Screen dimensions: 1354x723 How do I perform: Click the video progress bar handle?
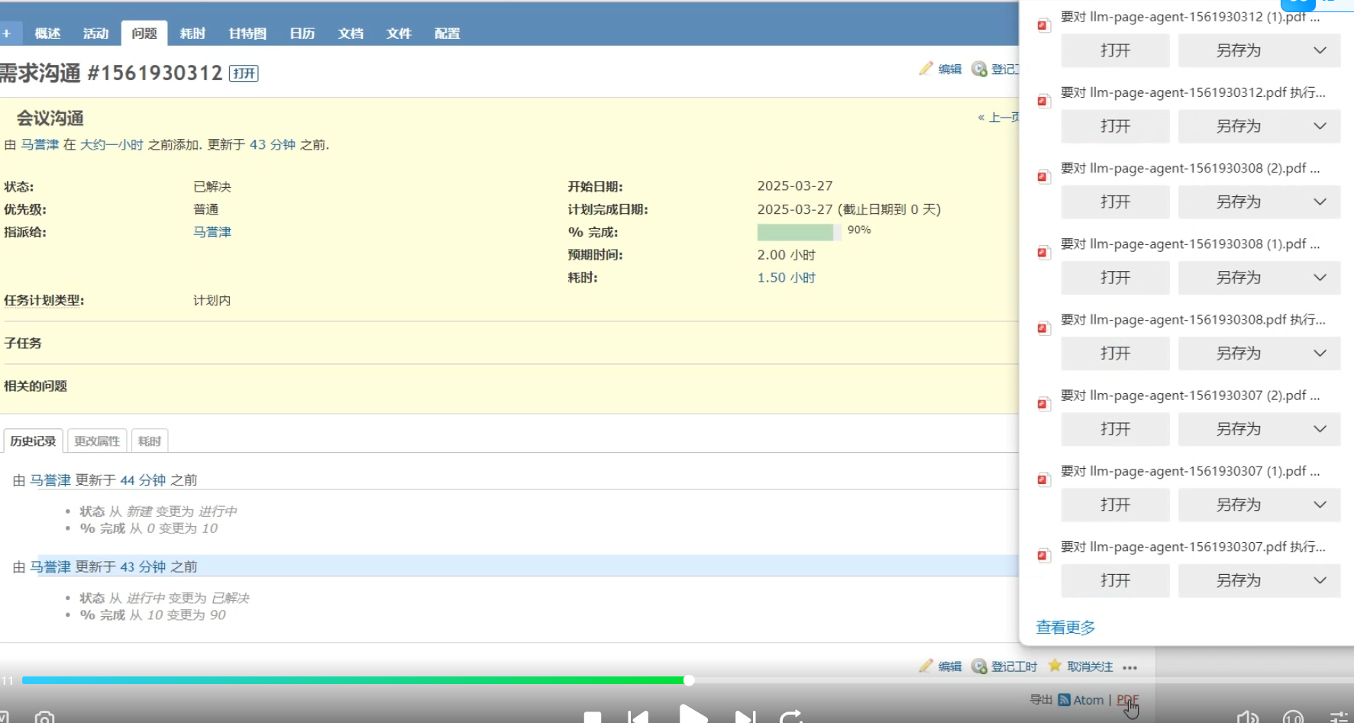click(689, 680)
